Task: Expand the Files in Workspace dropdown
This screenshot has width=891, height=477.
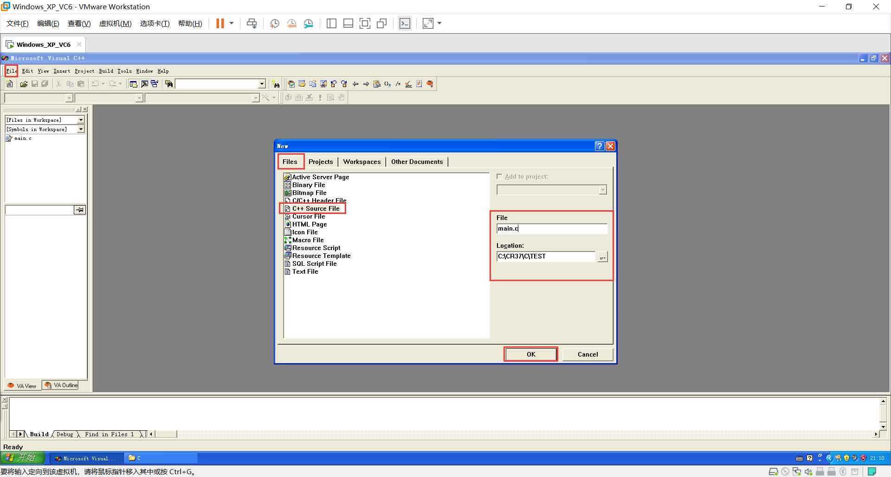Action: [81, 120]
